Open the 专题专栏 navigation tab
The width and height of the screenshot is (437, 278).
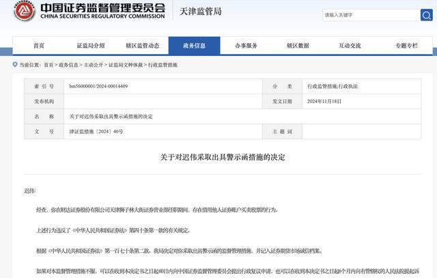click(407, 46)
